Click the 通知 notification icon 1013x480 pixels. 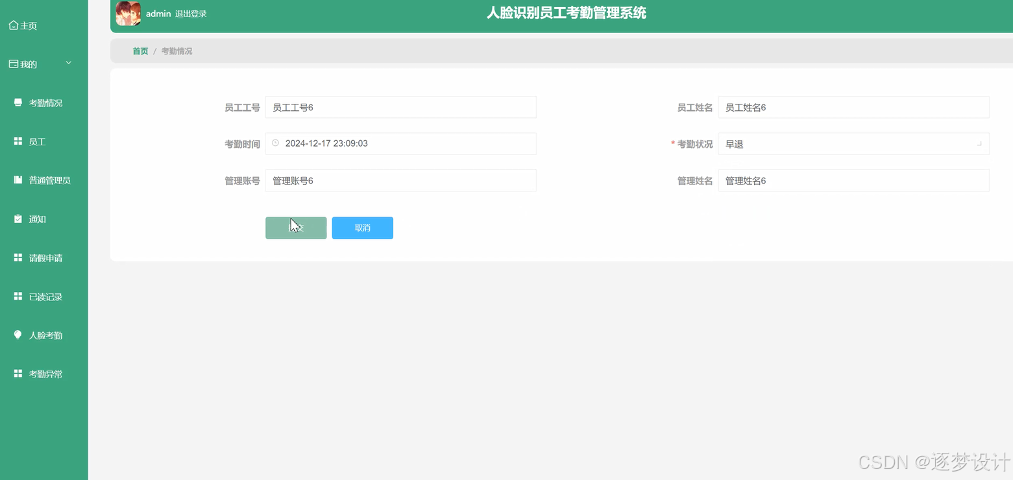point(18,219)
